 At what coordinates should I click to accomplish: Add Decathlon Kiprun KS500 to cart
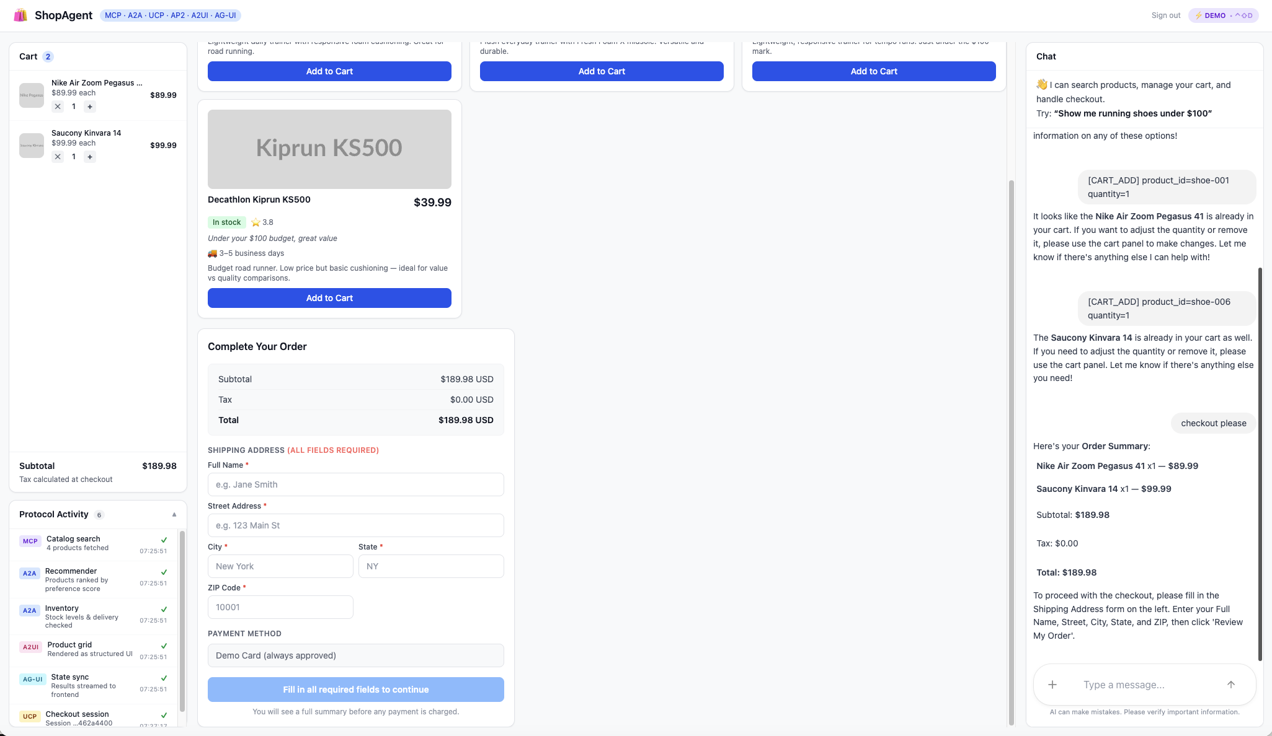(329, 298)
